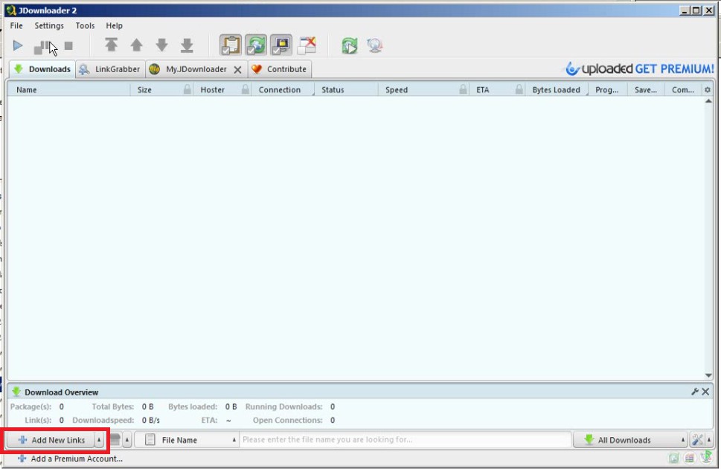Move selection one step down

[161, 45]
